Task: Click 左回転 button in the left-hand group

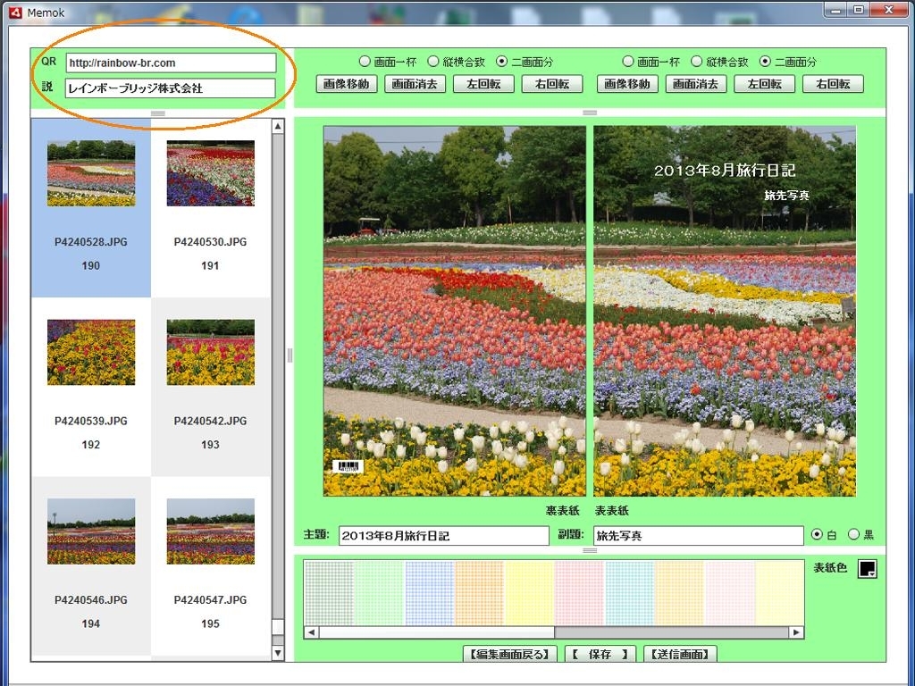Action: pos(483,84)
